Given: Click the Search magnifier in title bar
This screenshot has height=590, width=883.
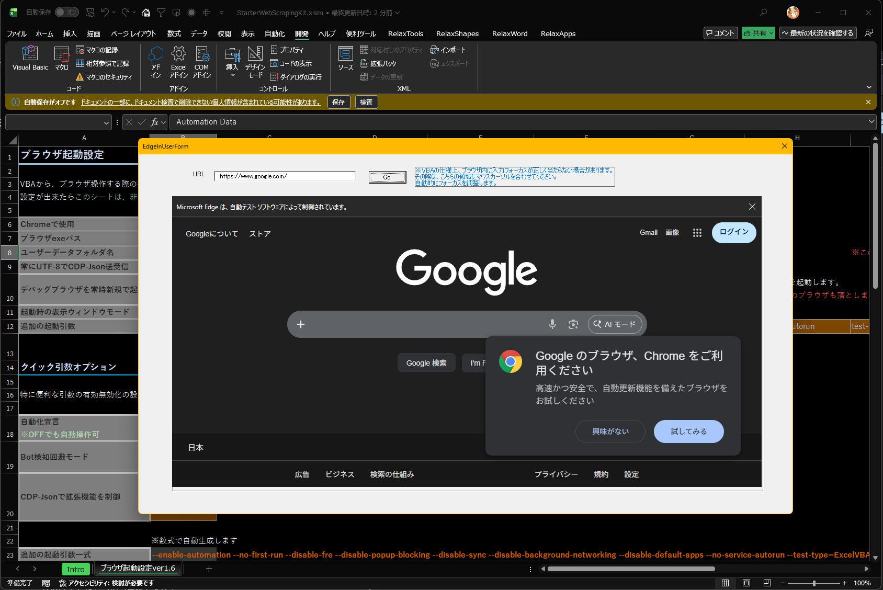Looking at the screenshot, I should pyautogui.click(x=763, y=12).
